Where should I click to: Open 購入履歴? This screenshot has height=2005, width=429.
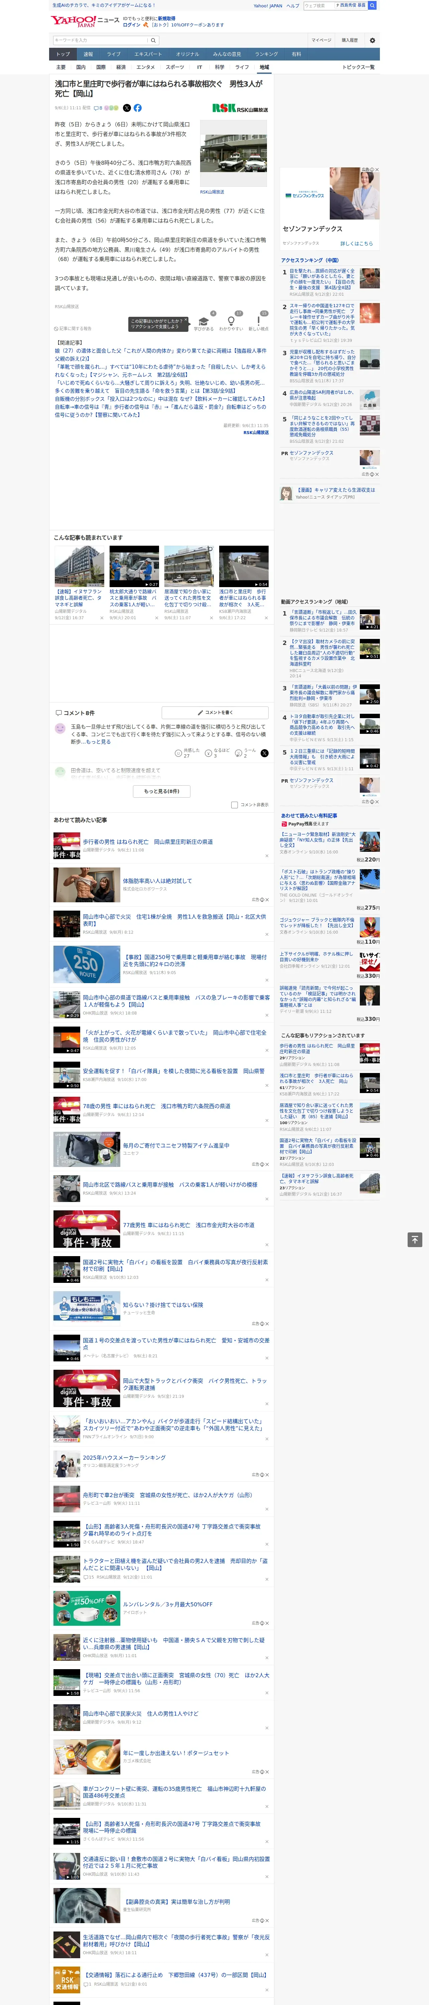tap(349, 40)
